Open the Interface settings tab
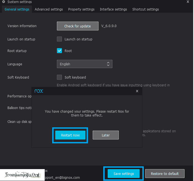This screenshot has width=194, height=181. [x=113, y=9]
